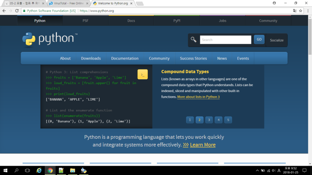The height and width of the screenshot is (175, 312).
Task: Open Internet Explorer from the taskbar
Action: coord(39,171)
